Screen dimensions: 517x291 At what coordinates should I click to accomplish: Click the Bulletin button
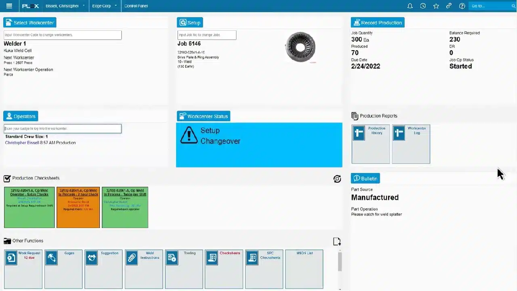pos(365,178)
